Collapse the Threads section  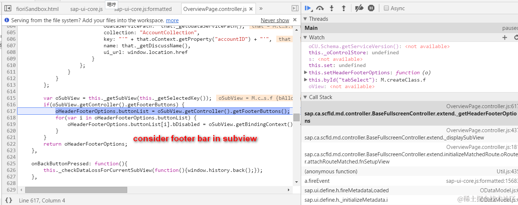point(305,19)
